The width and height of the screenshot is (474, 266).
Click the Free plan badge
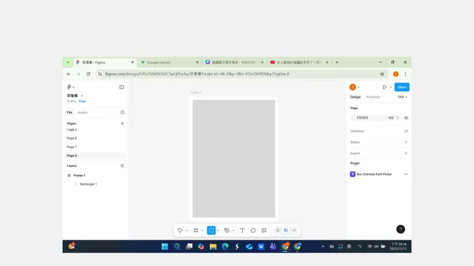pyautogui.click(x=82, y=101)
